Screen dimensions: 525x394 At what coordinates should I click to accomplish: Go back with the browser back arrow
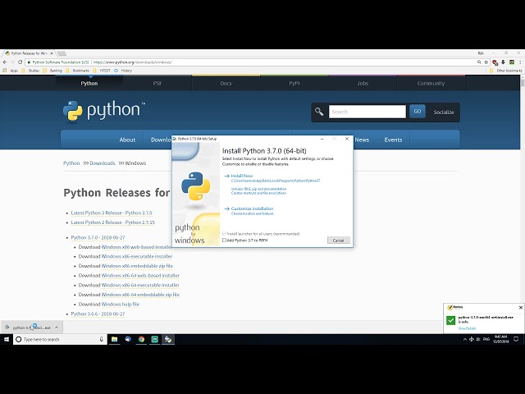click(5, 62)
